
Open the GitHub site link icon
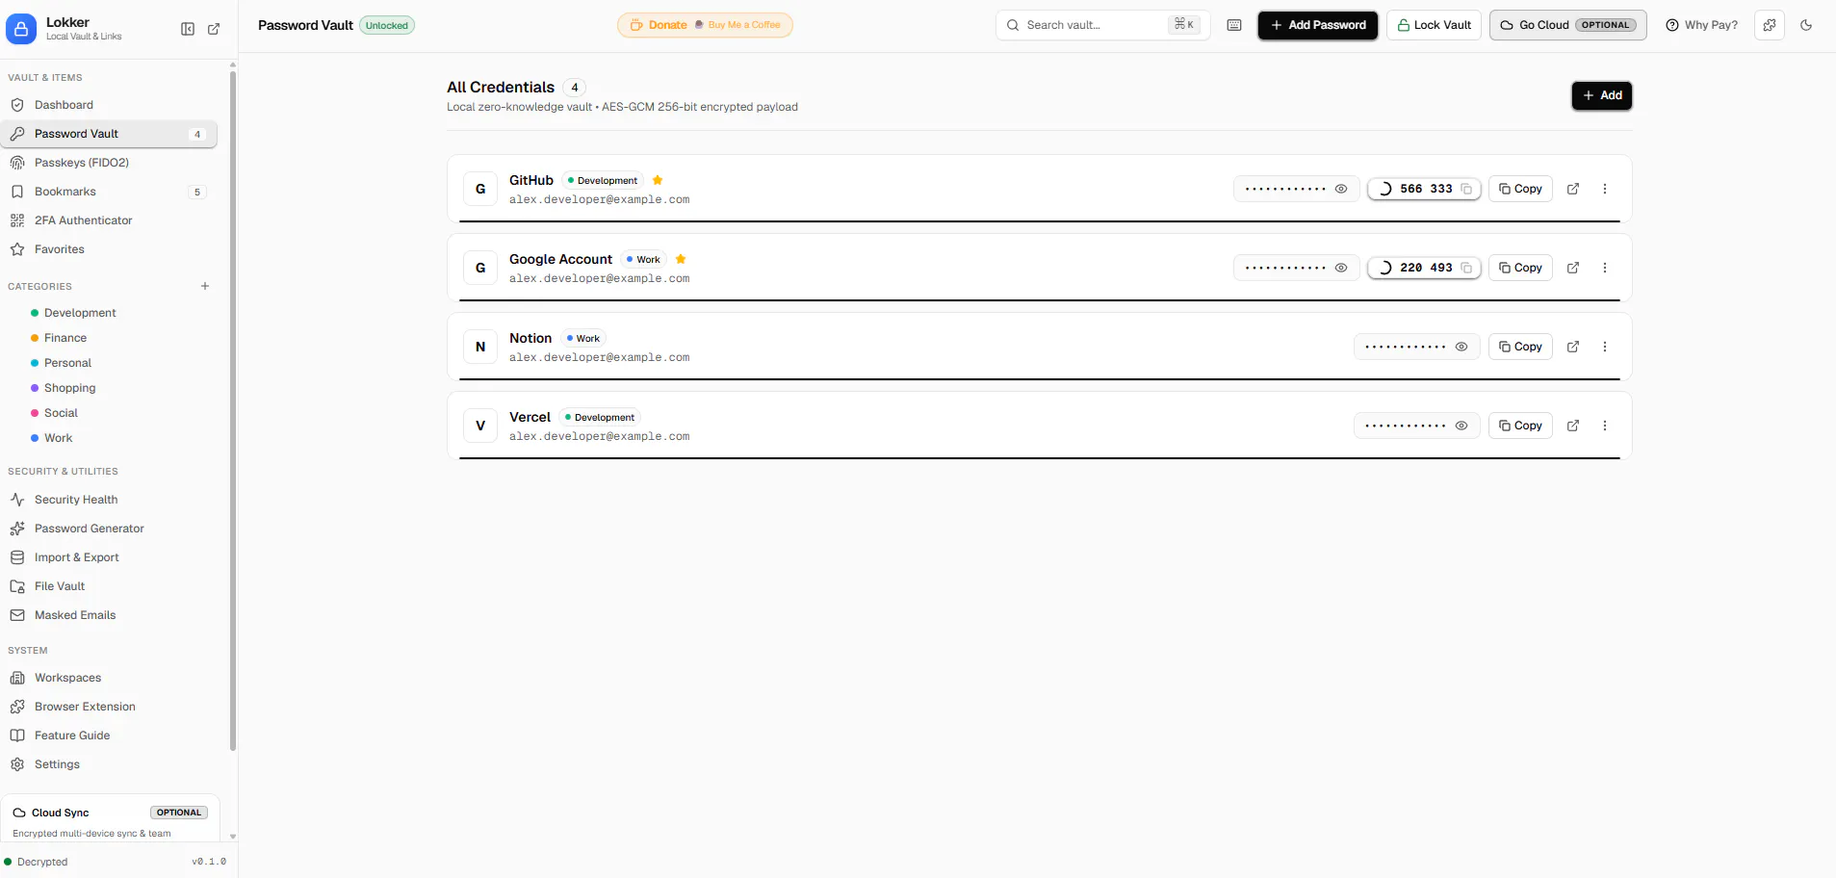[1573, 189]
